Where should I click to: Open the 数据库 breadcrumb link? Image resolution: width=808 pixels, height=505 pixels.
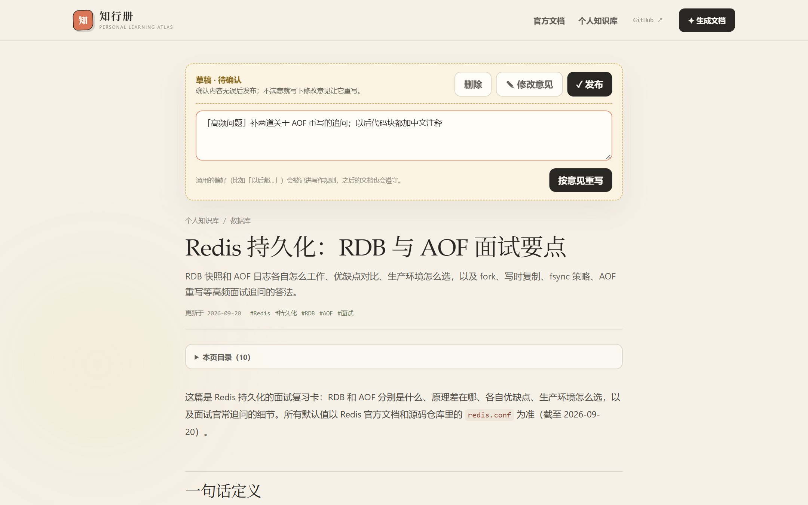[241, 221]
